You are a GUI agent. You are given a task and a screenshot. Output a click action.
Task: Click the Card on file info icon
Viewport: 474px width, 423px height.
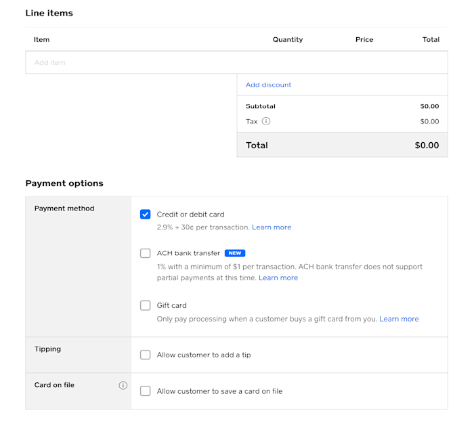[123, 386]
